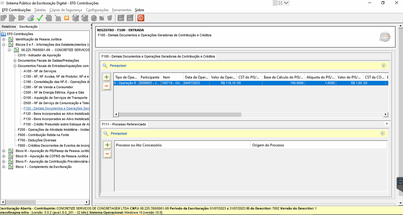Click the gears with play arrow icon

[31, 18]
